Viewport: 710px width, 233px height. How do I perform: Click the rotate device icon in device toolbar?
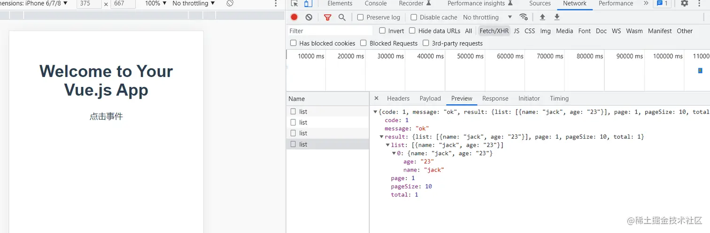[230, 3]
